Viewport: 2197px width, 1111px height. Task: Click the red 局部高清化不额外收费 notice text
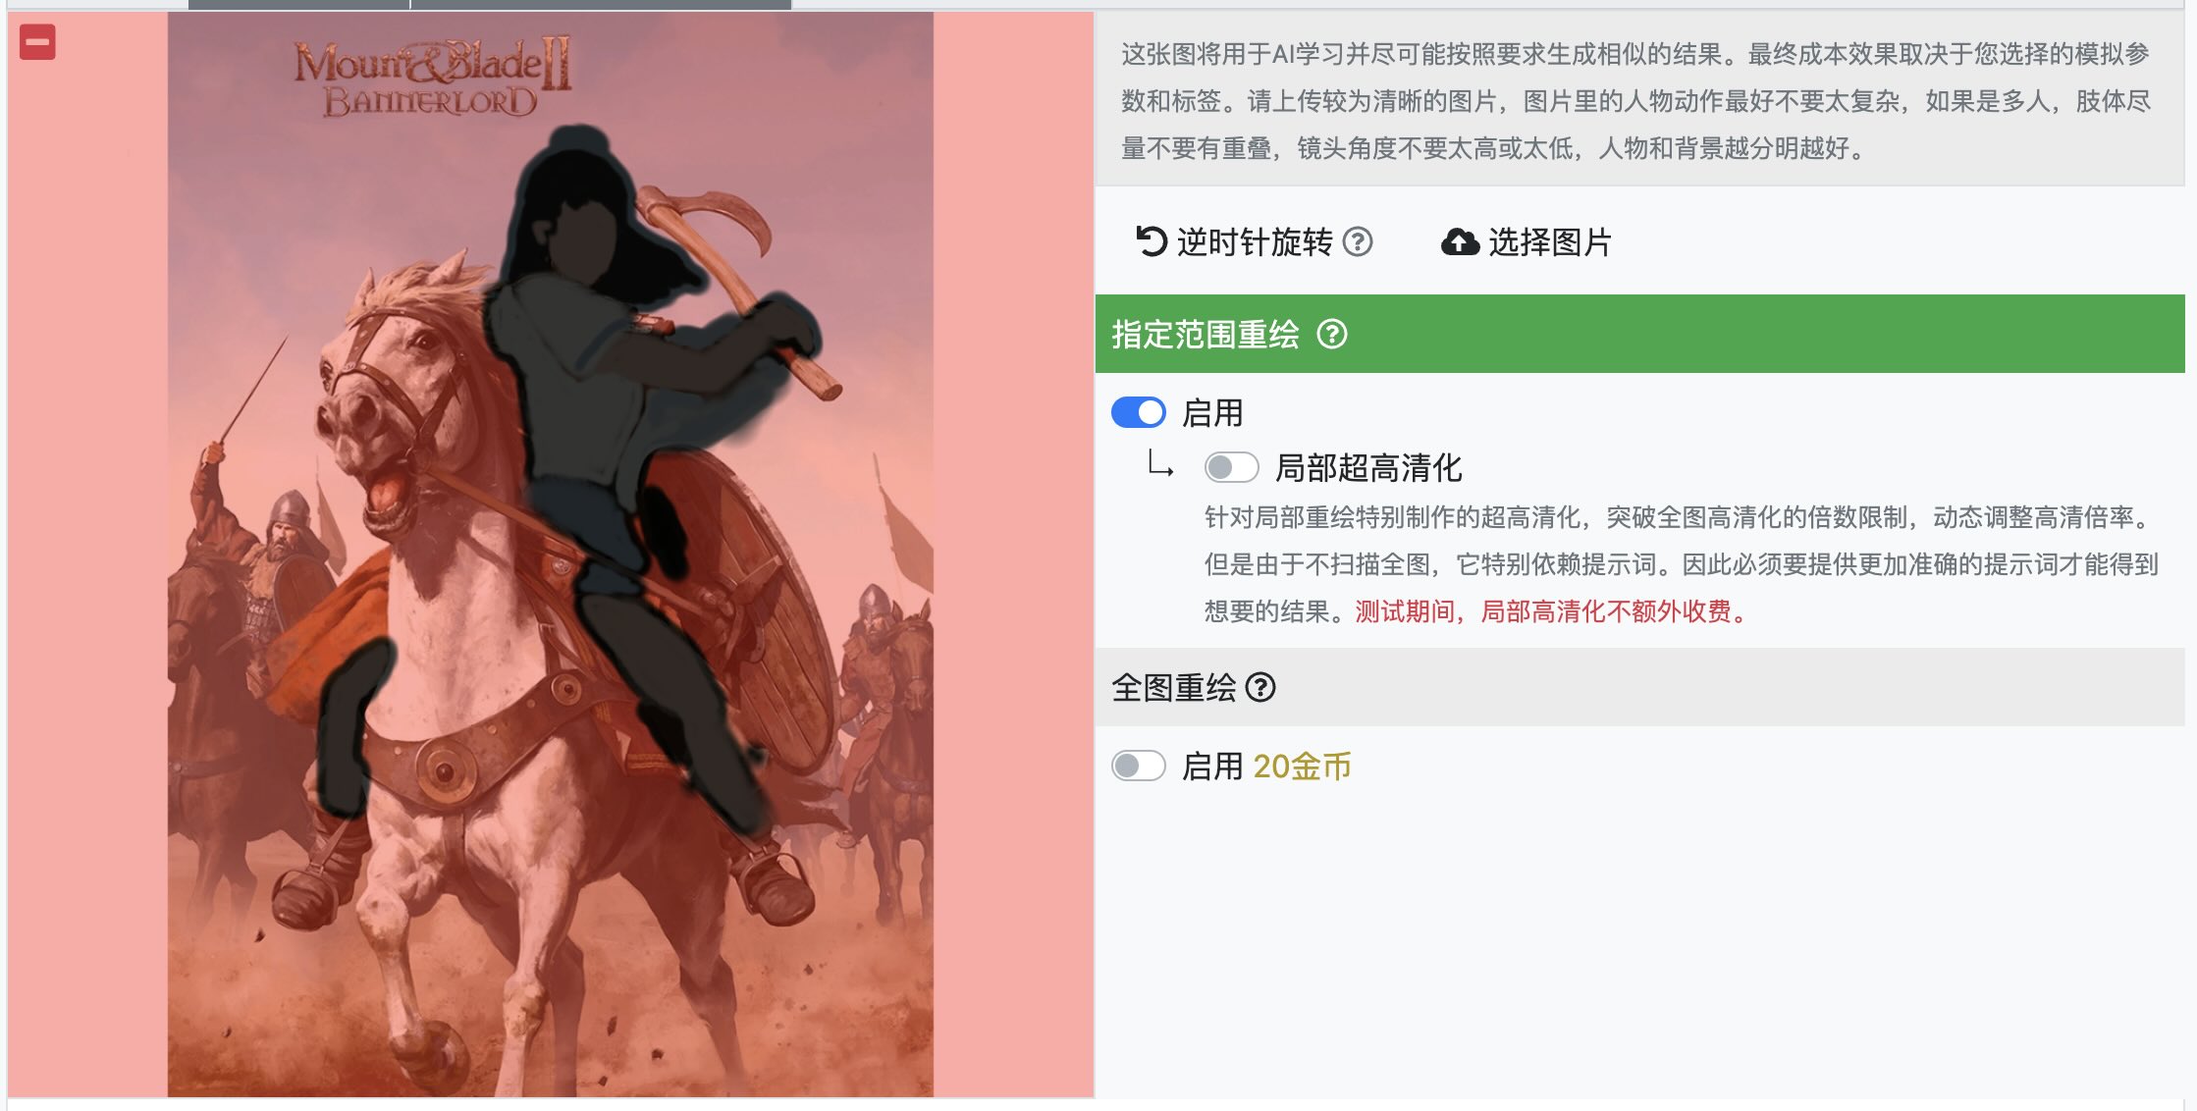pos(1552,611)
